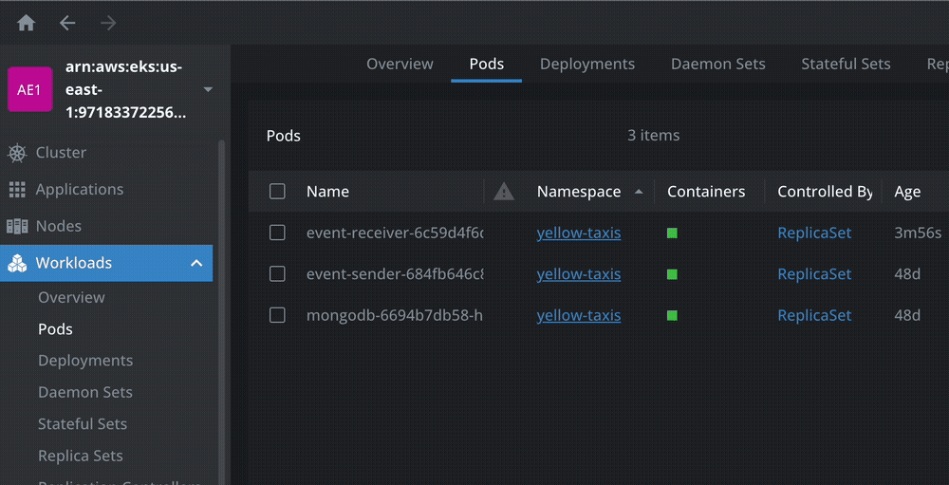949x485 pixels.
Task: Check the mongodb pod checkbox
Action: click(277, 315)
